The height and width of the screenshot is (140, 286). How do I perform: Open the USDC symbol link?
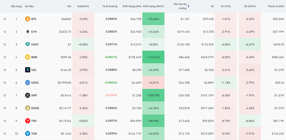(x=35, y=83)
